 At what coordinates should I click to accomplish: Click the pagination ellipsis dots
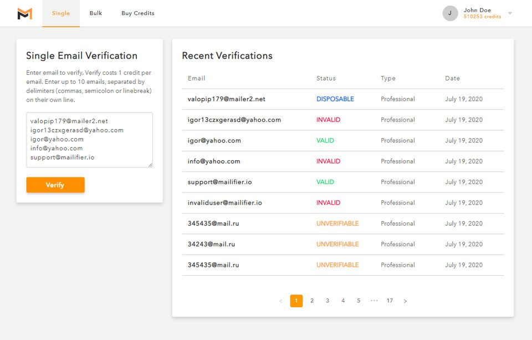pos(374,301)
